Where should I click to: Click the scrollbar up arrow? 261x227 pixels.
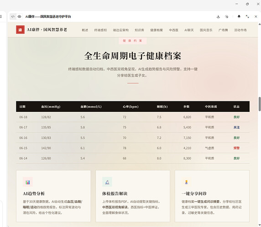tap(259, 24)
